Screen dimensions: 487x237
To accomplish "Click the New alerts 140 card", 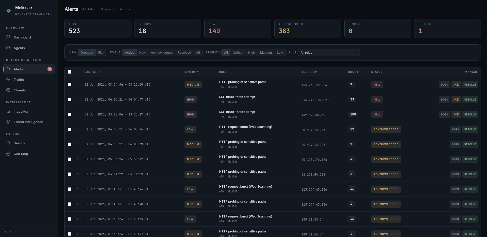I will [x=238, y=28].
